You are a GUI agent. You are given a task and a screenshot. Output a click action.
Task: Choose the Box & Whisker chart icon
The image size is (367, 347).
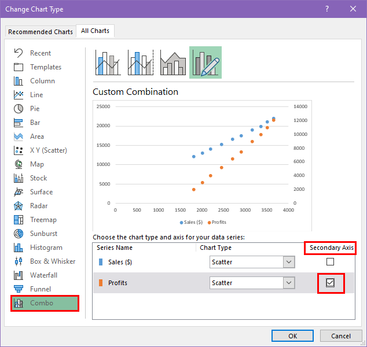tap(19, 261)
